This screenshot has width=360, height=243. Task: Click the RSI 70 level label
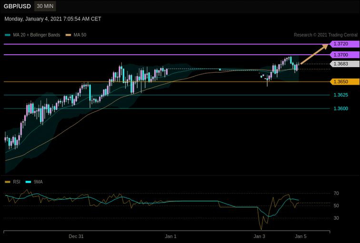click(336, 194)
